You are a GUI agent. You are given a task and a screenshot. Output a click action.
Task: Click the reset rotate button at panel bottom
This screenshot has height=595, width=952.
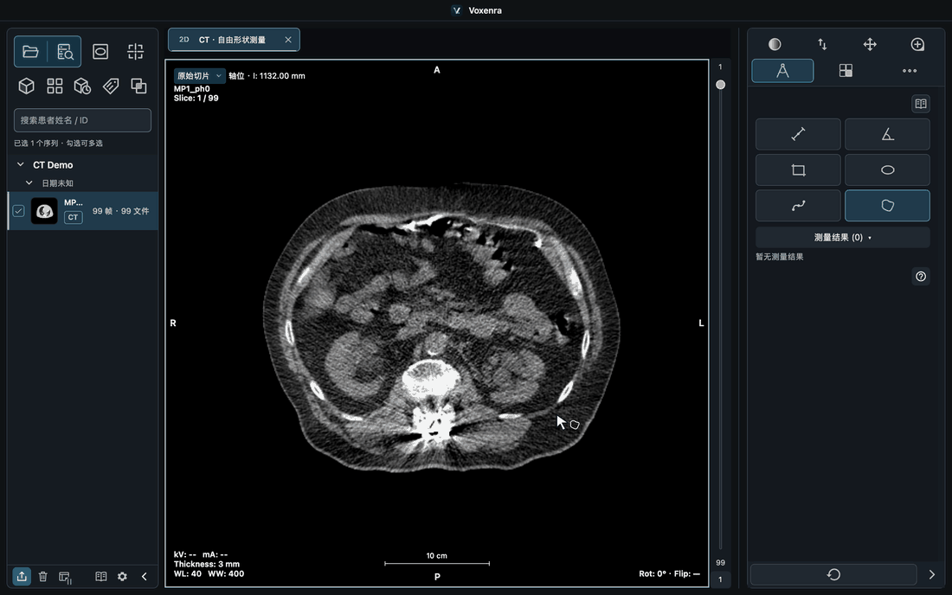click(833, 574)
